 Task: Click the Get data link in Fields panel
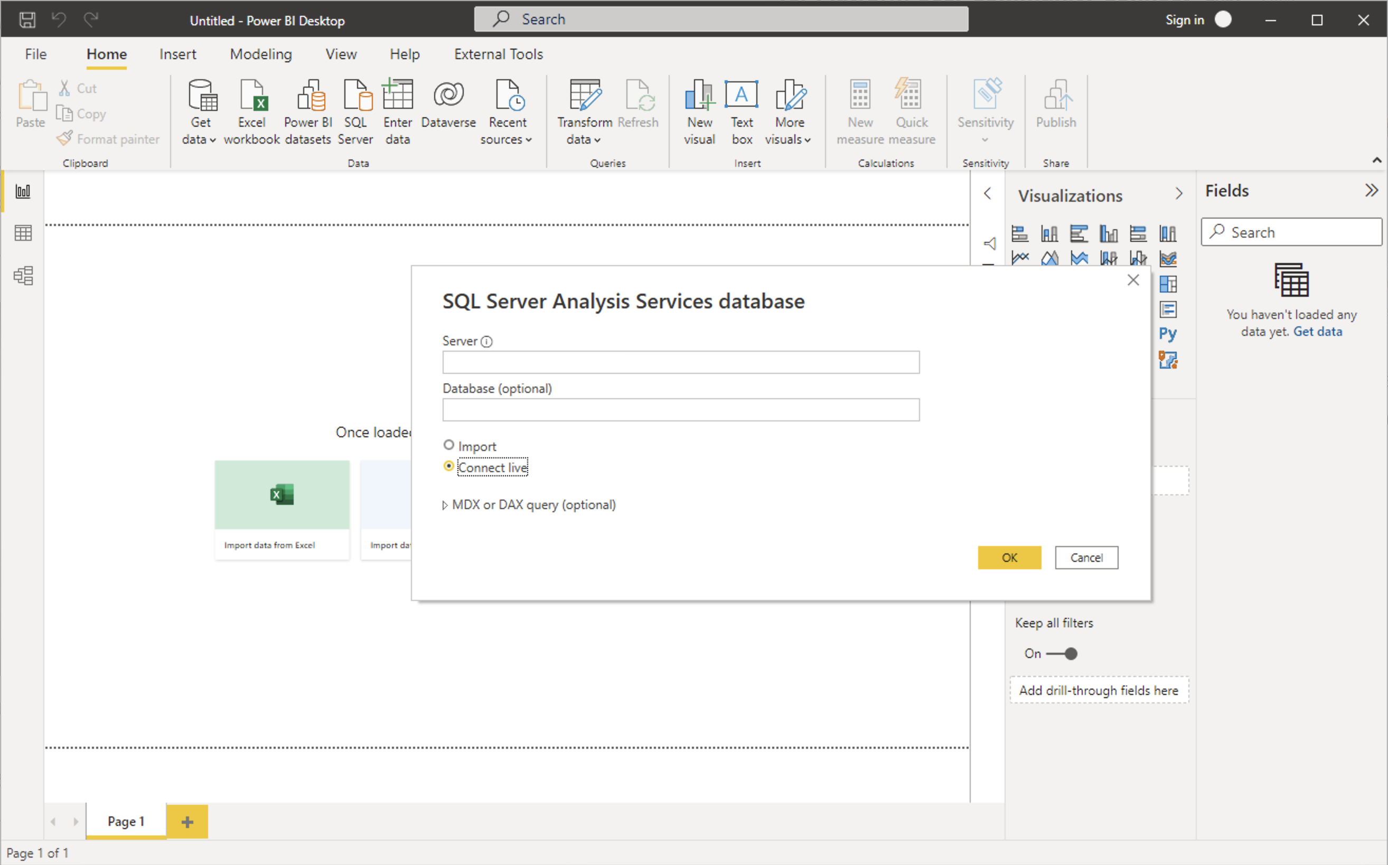point(1319,332)
